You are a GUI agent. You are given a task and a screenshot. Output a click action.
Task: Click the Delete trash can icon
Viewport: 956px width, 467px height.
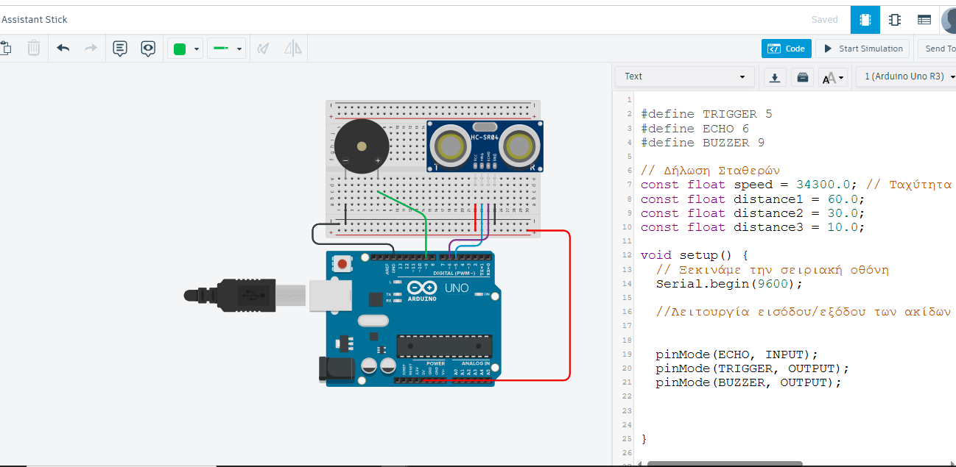click(34, 49)
